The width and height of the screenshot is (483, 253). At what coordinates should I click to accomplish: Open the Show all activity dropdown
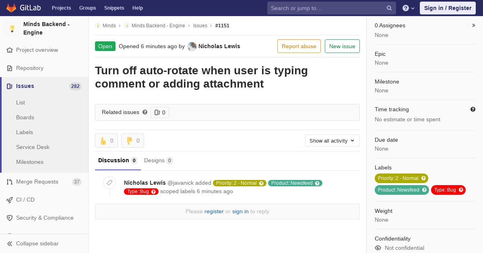[x=332, y=141]
